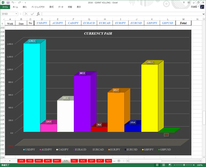Switch to Page Break Preview icon

click(170, 165)
